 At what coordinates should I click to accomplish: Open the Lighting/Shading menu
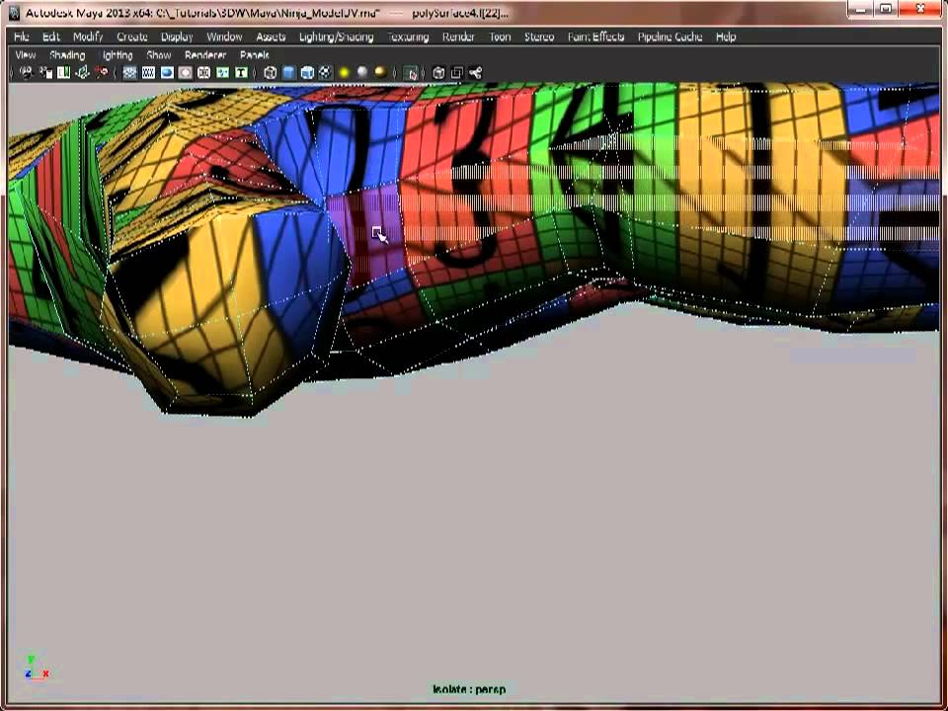coord(336,37)
